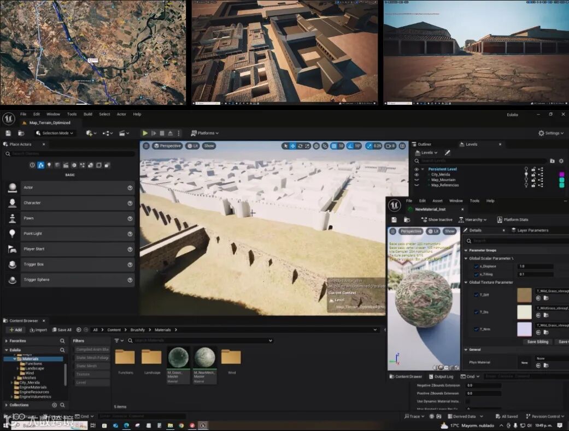Toggle visibility eye for City_Merida level
This screenshot has width=569, height=431.
(417, 175)
